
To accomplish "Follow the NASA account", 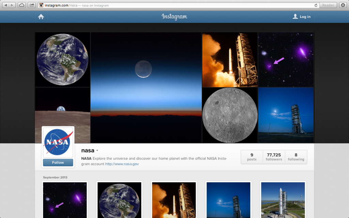I will coord(58,162).
